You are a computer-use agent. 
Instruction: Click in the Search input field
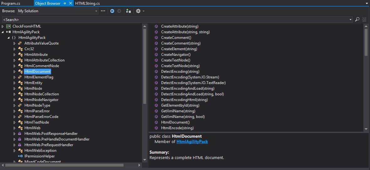175,19
